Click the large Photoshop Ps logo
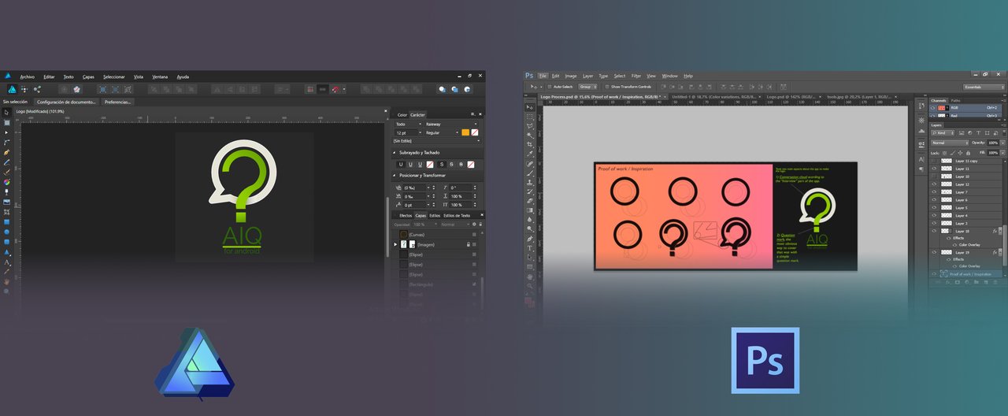Image resolution: width=1008 pixels, height=416 pixels. (765, 360)
